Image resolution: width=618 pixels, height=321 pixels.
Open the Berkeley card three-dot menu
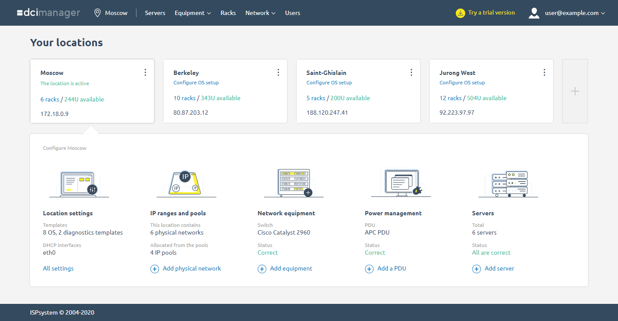click(x=278, y=72)
